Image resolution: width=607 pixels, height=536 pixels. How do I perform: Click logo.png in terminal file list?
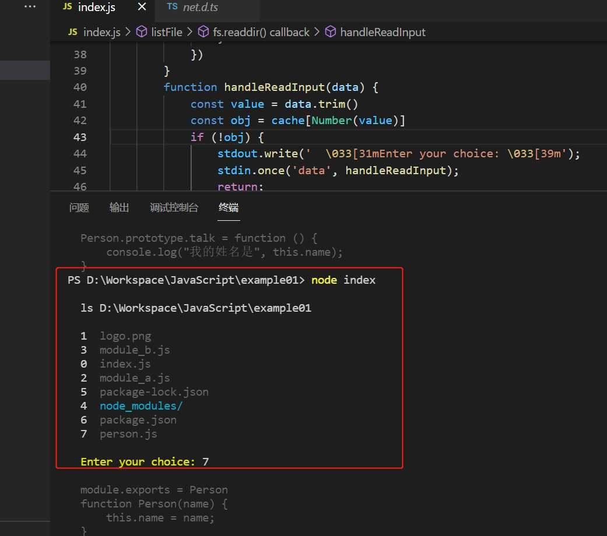pos(125,336)
